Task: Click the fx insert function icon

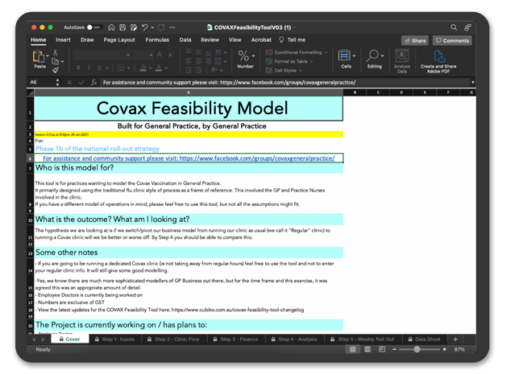Action: pos(94,83)
